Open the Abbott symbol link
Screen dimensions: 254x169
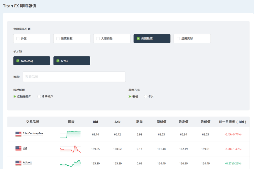coord(27,163)
